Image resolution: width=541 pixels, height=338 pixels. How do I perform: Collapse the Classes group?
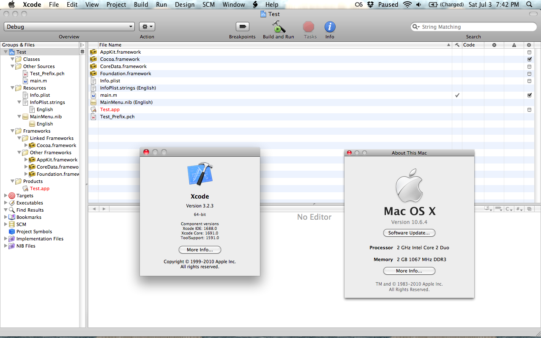[x=12, y=59]
